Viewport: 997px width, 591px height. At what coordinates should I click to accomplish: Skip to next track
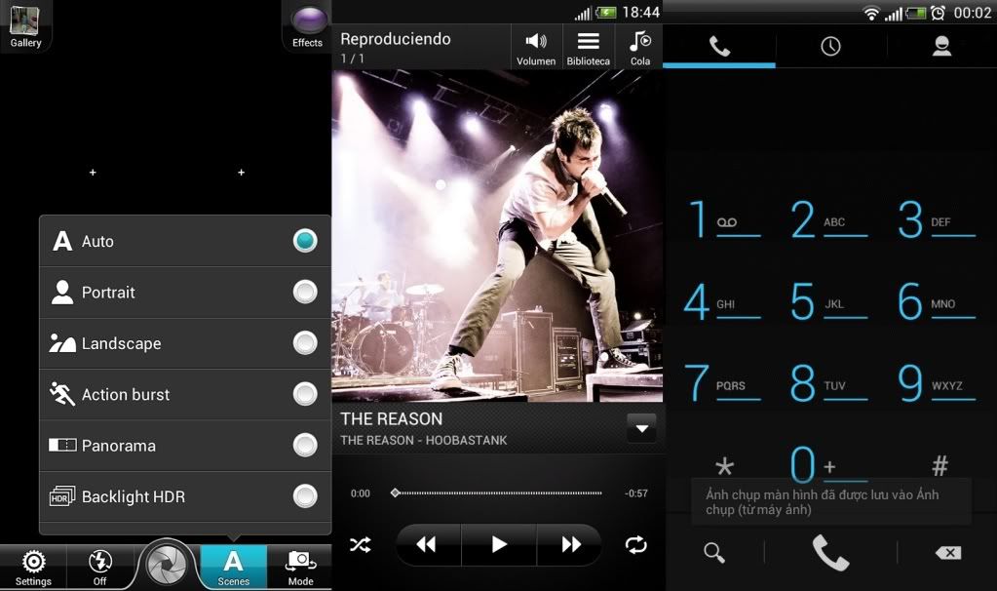570,544
